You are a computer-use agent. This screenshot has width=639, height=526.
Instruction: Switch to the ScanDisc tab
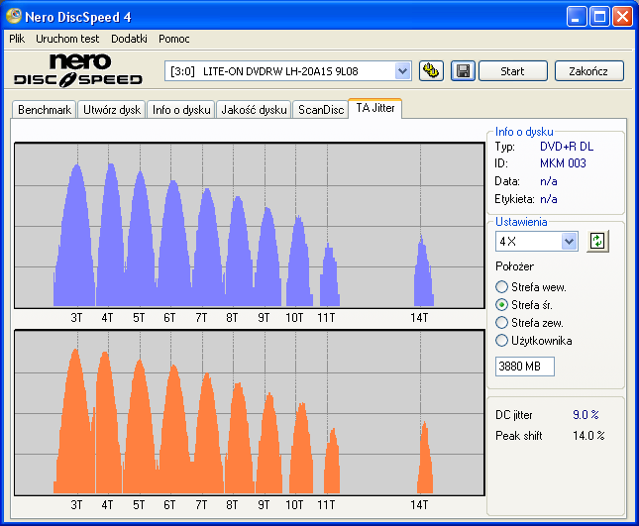tap(321, 110)
